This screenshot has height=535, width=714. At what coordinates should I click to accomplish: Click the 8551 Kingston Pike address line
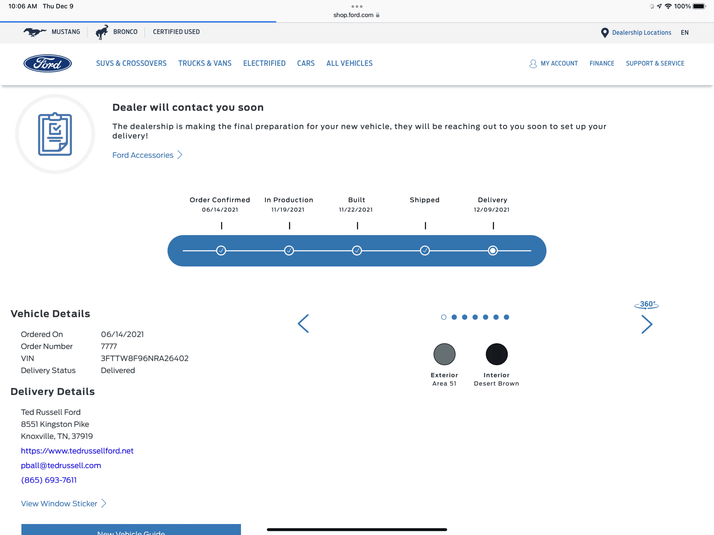click(55, 424)
